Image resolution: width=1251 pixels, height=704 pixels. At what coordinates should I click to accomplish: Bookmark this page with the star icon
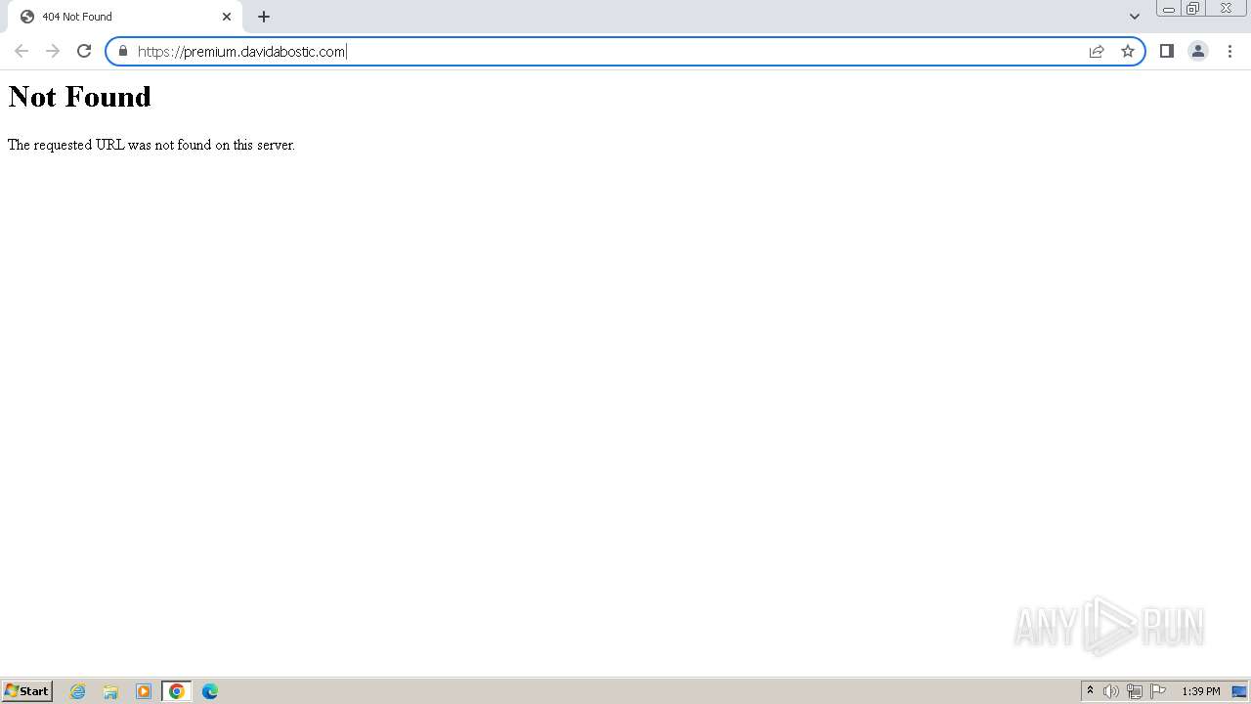pyautogui.click(x=1128, y=51)
